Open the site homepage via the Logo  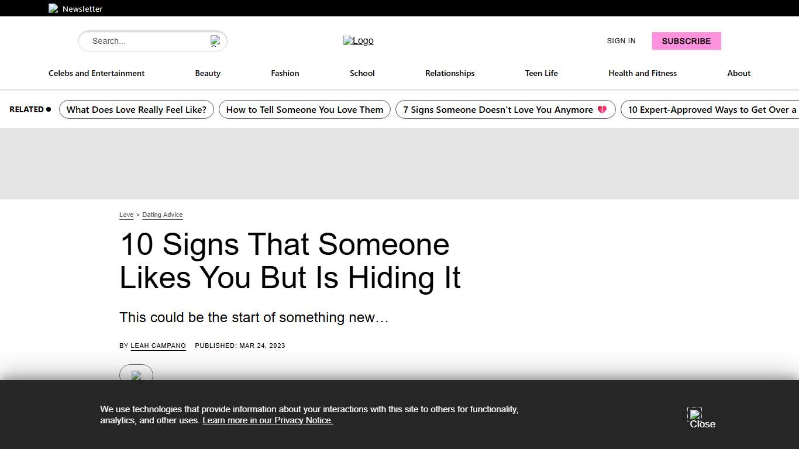tap(358, 41)
